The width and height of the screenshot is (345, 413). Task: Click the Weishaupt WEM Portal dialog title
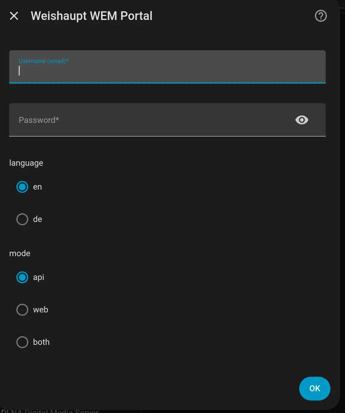(92, 16)
